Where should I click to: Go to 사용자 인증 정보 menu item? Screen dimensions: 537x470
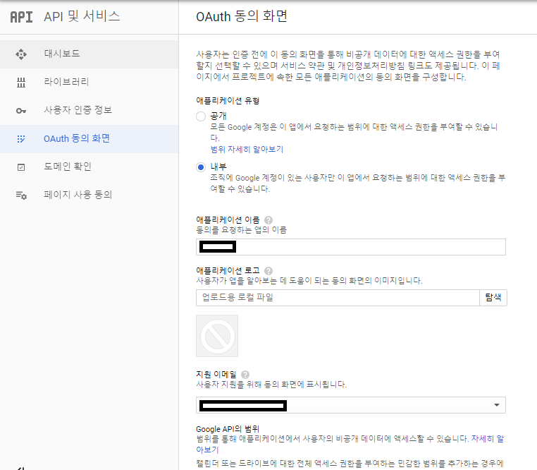(x=89, y=111)
